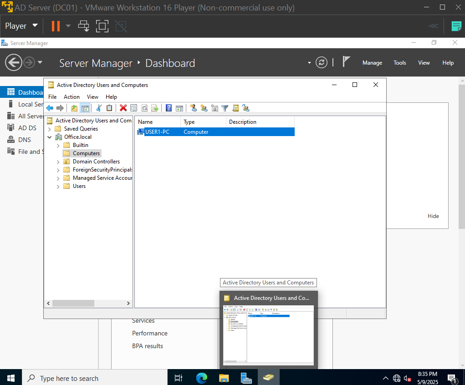The height and width of the screenshot is (385, 465).
Task: Click Add to group toolbar icon
Action: point(246,108)
